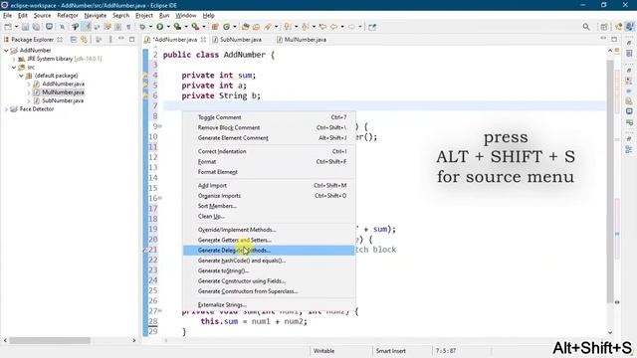Screen dimensions: 637x358
Task: Select Generate Delegate Methods... entry
Action: pyautogui.click(x=269, y=250)
